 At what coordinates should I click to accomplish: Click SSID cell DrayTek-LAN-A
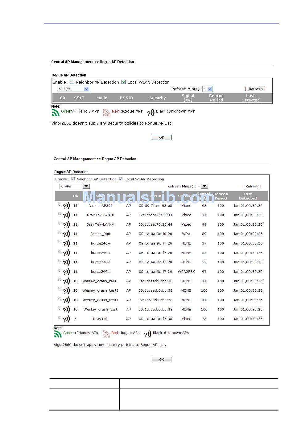coord(100,224)
